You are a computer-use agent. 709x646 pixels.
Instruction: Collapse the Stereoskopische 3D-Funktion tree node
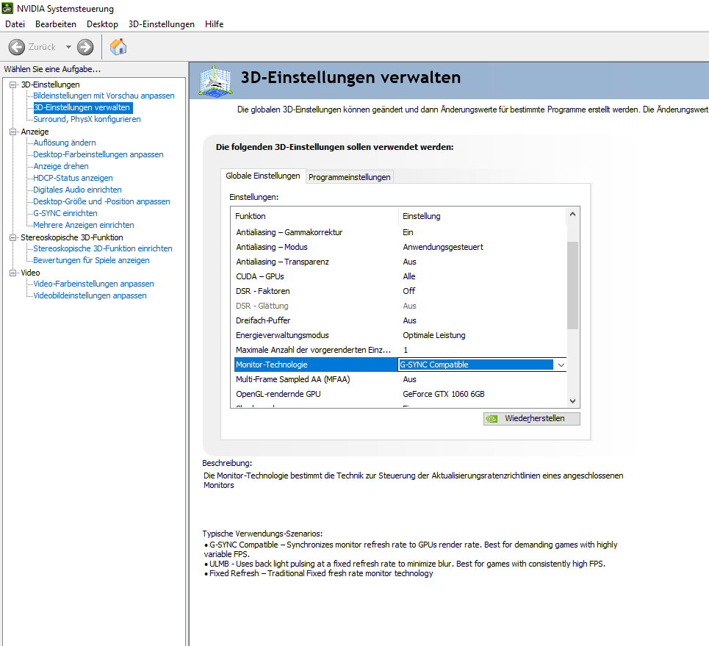click(x=13, y=237)
